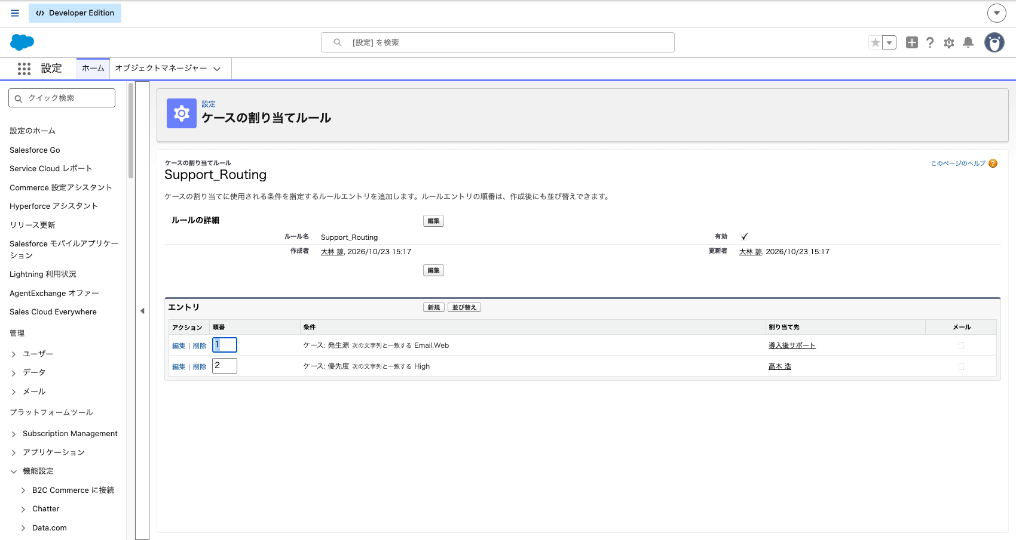Focus the order field containing 2
The height and width of the screenshot is (540, 1016).
(x=225, y=366)
